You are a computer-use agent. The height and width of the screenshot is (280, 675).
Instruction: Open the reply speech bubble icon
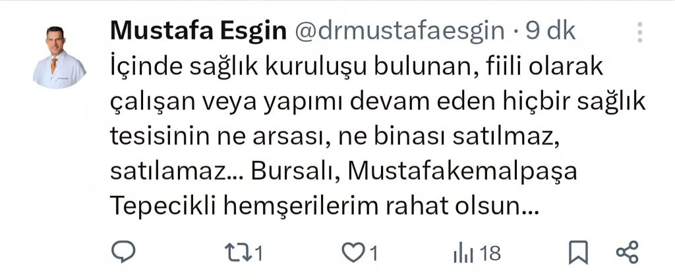123,252
